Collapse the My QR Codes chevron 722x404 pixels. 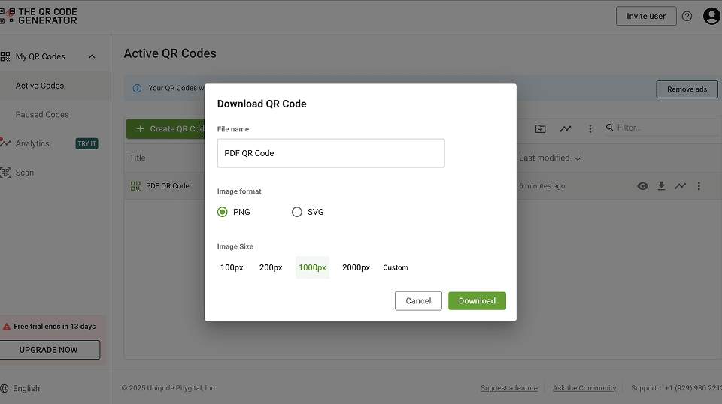[92, 56]
